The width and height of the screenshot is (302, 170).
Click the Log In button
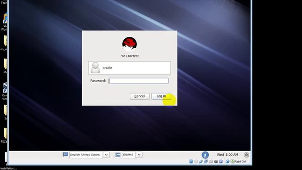pos(161,96)
